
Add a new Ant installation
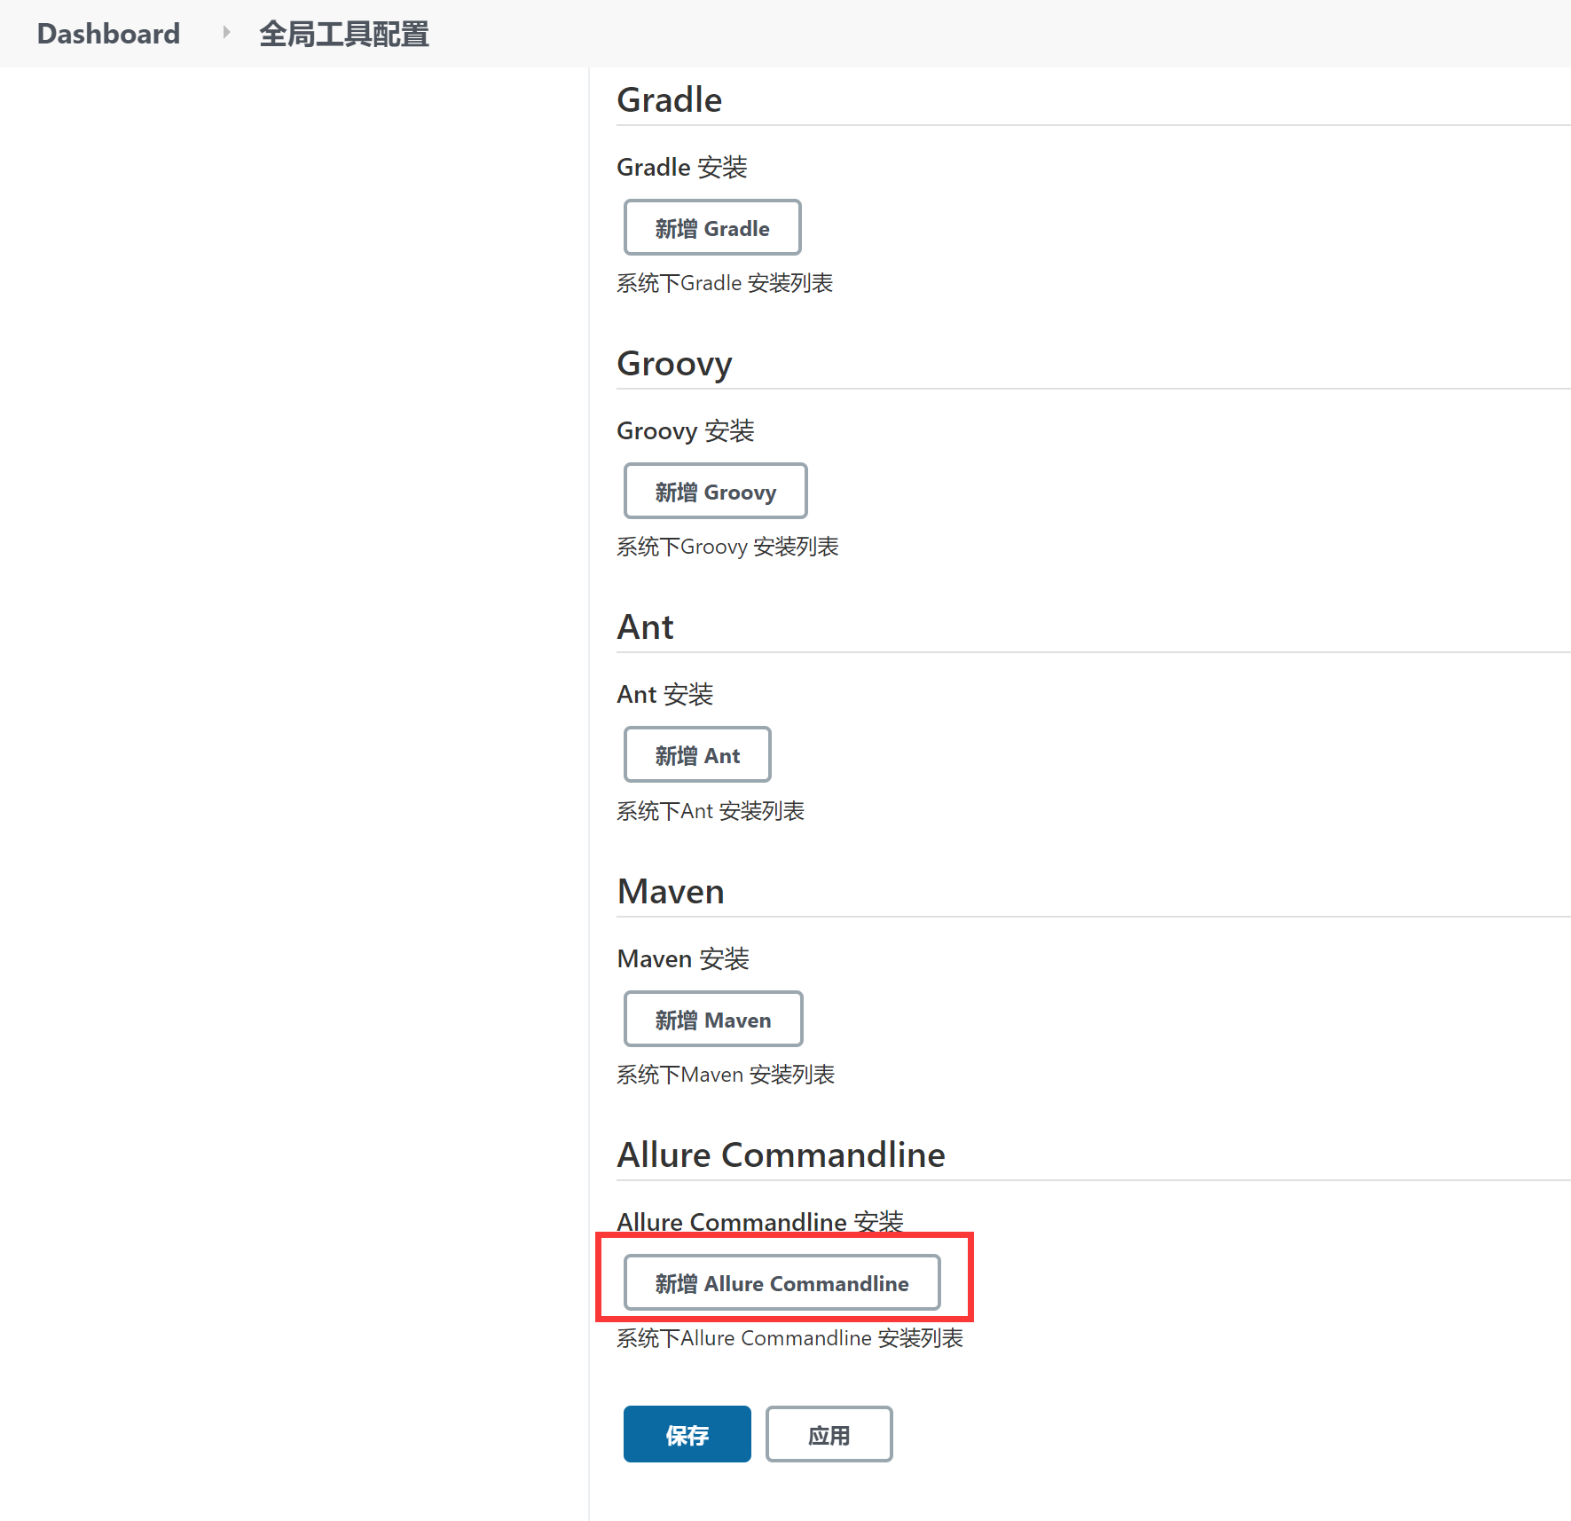pyautogui.click(x=696, y=755)
